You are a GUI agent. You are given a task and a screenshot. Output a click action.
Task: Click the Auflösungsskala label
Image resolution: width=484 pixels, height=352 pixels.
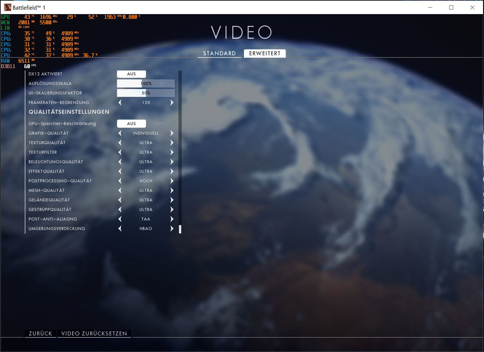pos(50,84)
